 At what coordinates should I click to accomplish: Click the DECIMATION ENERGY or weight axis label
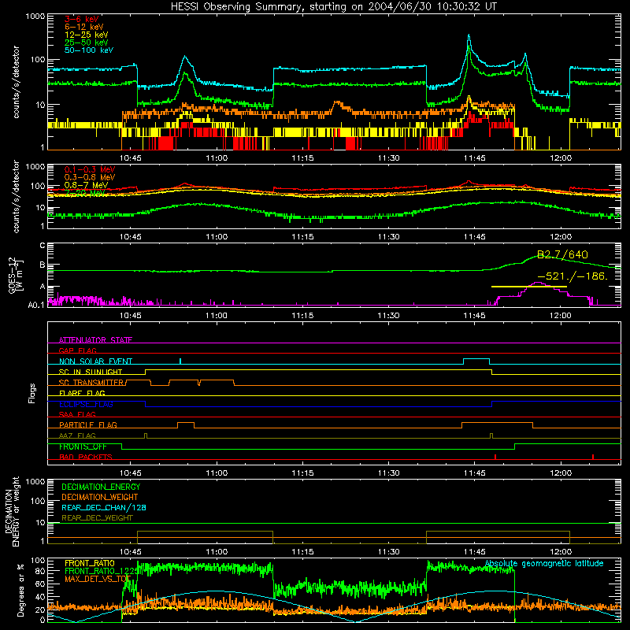point(12,511)
